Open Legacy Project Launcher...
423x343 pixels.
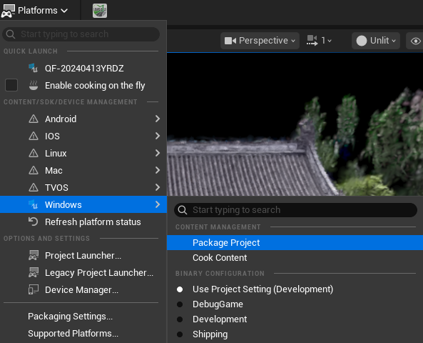point(83,273)
